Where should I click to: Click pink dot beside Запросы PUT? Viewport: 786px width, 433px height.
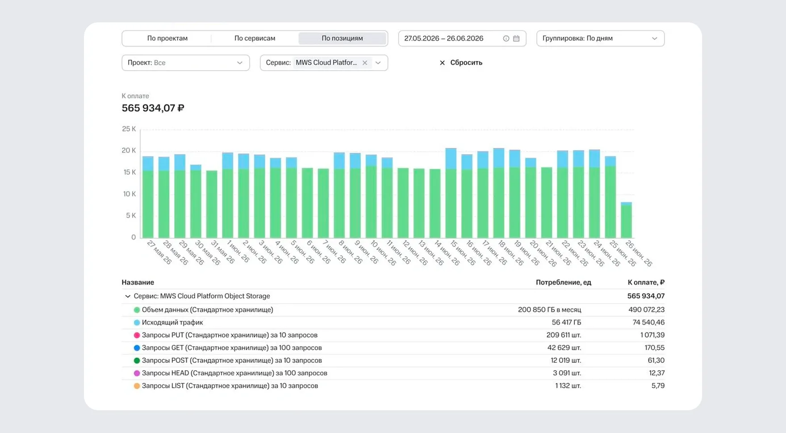[x=137, y=335]
